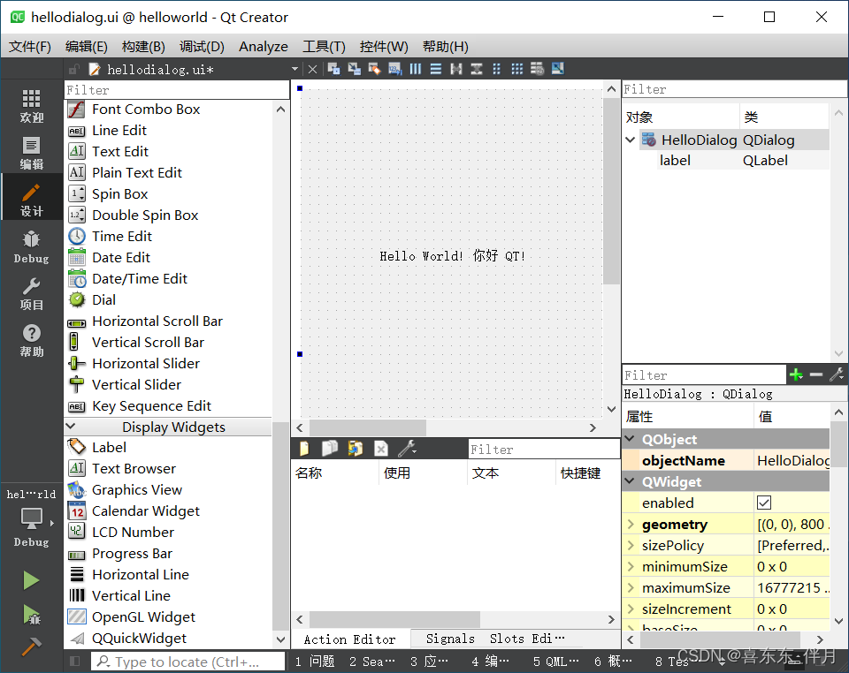The image size is (849, 673).
Task: Build project with the hammer icon
Action: (31, 646)
